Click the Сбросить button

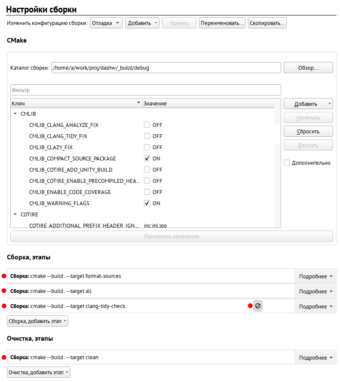pos(308,132)
